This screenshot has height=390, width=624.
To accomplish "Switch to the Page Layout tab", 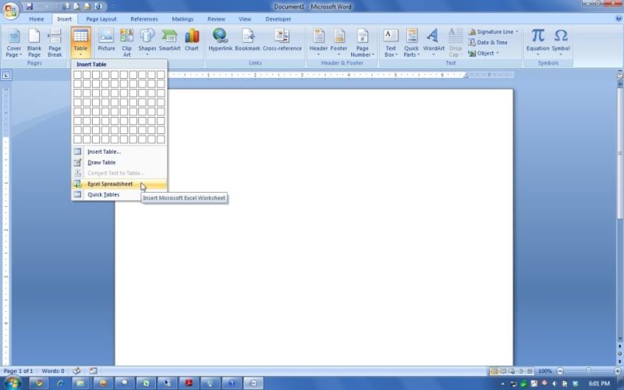I will (x=101, y=19).
